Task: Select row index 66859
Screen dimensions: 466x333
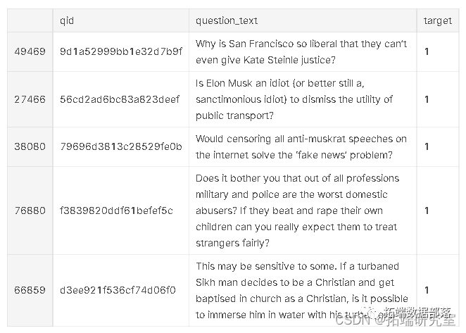Action: (30, 290)
